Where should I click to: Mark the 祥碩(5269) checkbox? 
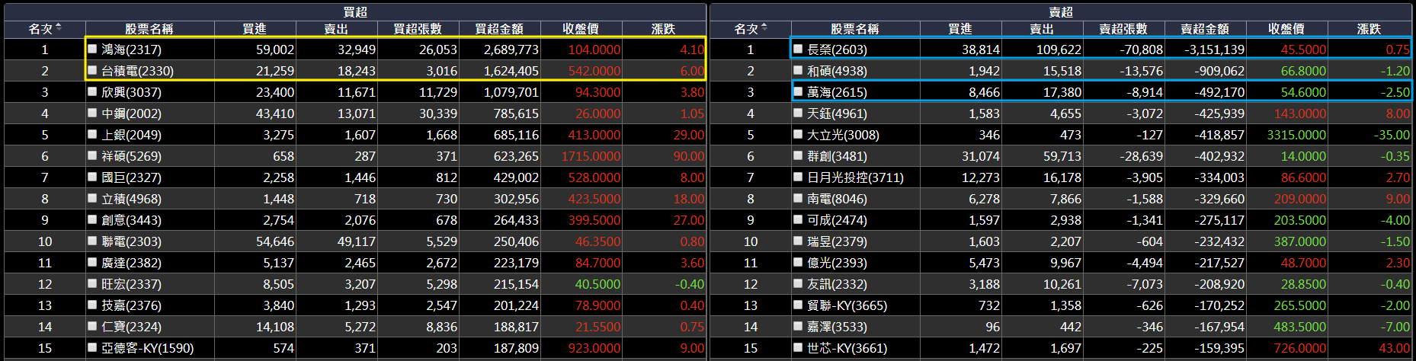tap(92, 155)
